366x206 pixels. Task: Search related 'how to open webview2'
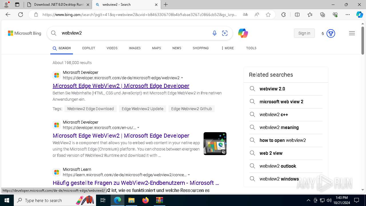coord(286,140)
